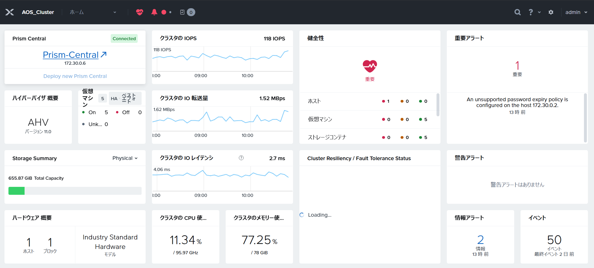This screenshot has width=594, height=268.
Task: Click the Nutanix X logo icon
Action: [x=10, y=12]
